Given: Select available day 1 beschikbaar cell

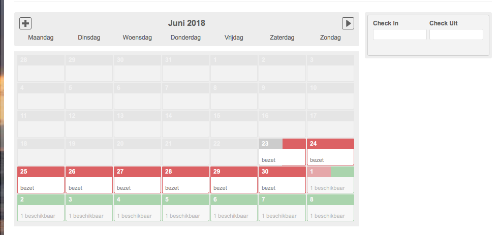Looking at the screenshot, I should (330, 180).
